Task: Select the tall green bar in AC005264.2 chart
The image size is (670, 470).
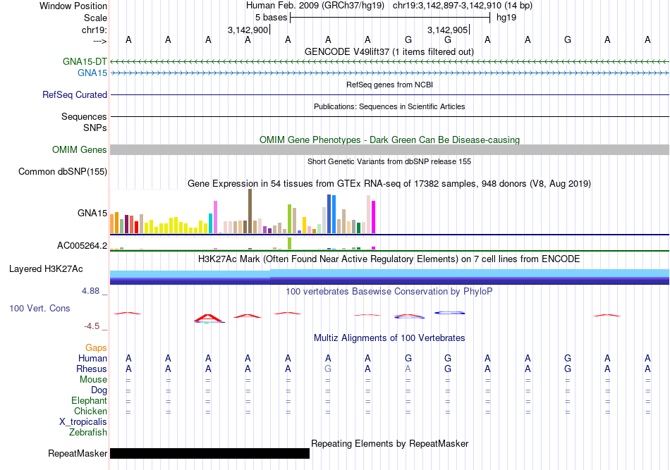Action: (290, 243)
